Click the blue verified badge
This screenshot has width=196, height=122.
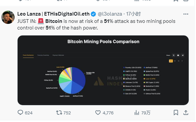click(x=93, y=14)
